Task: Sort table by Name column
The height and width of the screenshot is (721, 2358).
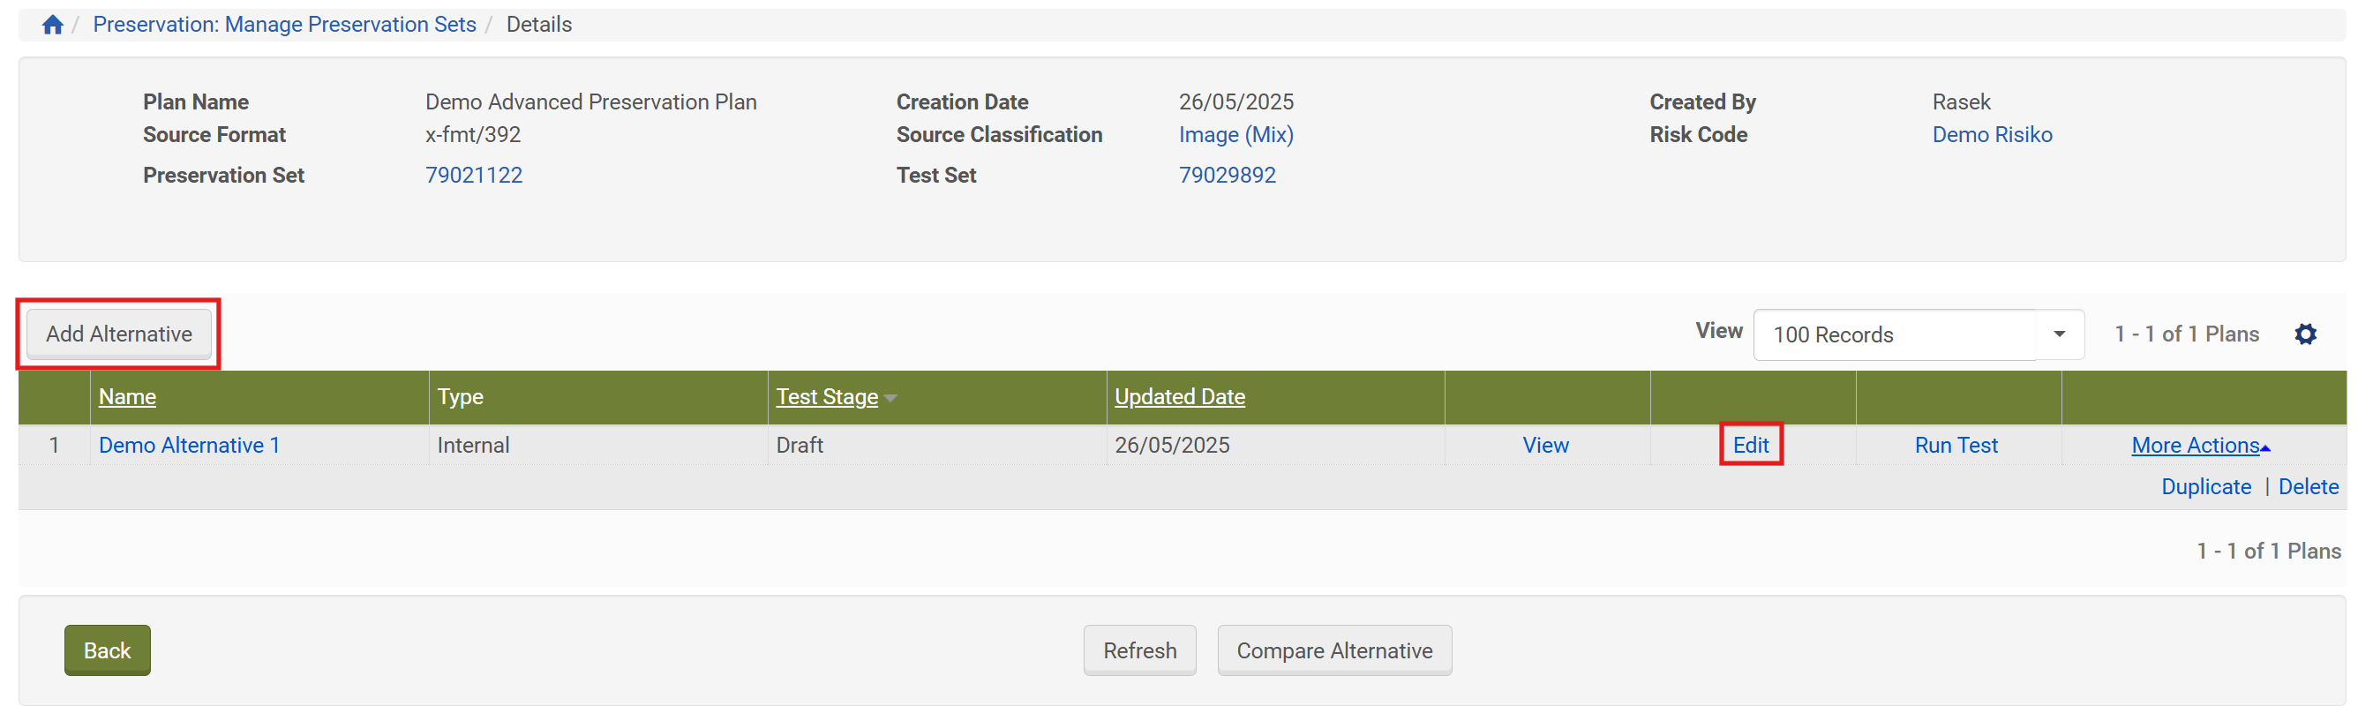Action: [x=127, y=396]
